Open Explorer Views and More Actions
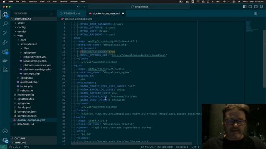 click(x=52, y=13)
